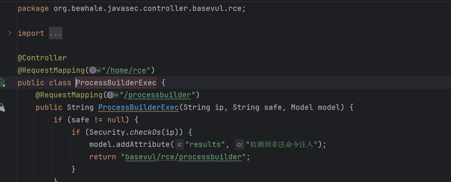Viewport: 451px width, 182px height.
Task: Open the dropdown arrow beside the "/home/rce" globe
Action: 99,70
